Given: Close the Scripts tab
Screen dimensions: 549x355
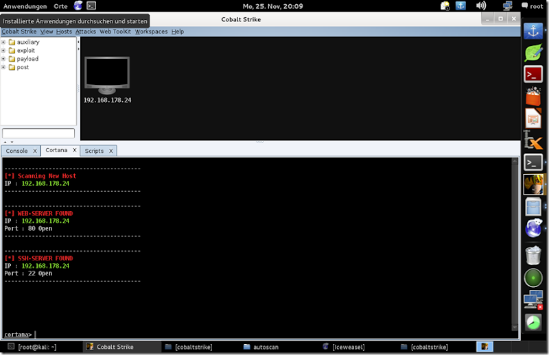Looking at the screenshot, I should [x=110, y=151].
